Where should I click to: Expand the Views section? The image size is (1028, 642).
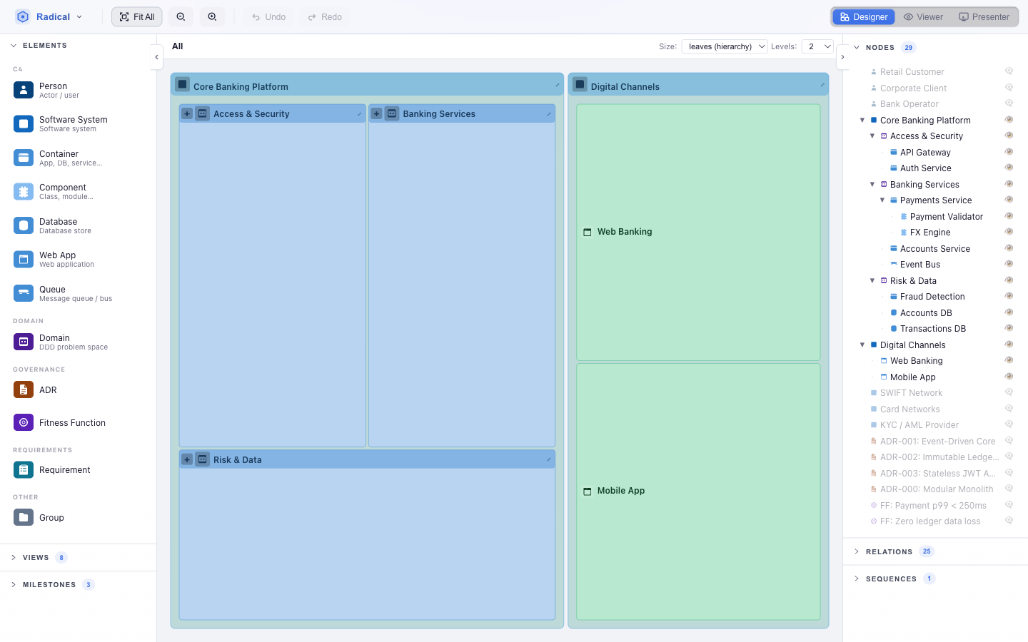79,558
